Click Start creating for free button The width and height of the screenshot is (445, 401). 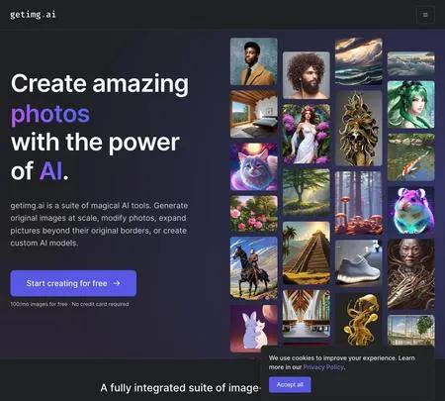(73, 283)
